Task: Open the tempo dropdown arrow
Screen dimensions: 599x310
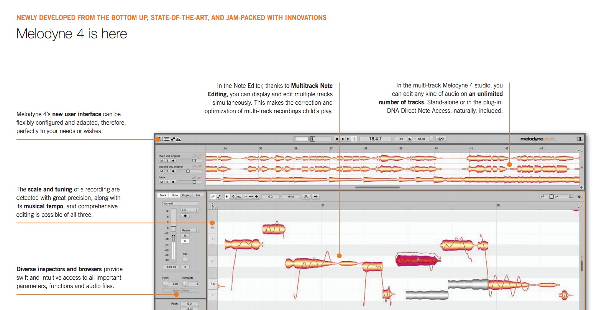Action: pos(432,139)
